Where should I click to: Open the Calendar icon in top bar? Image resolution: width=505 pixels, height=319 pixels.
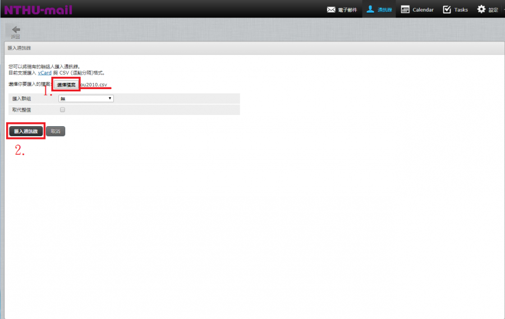(405, 10)
